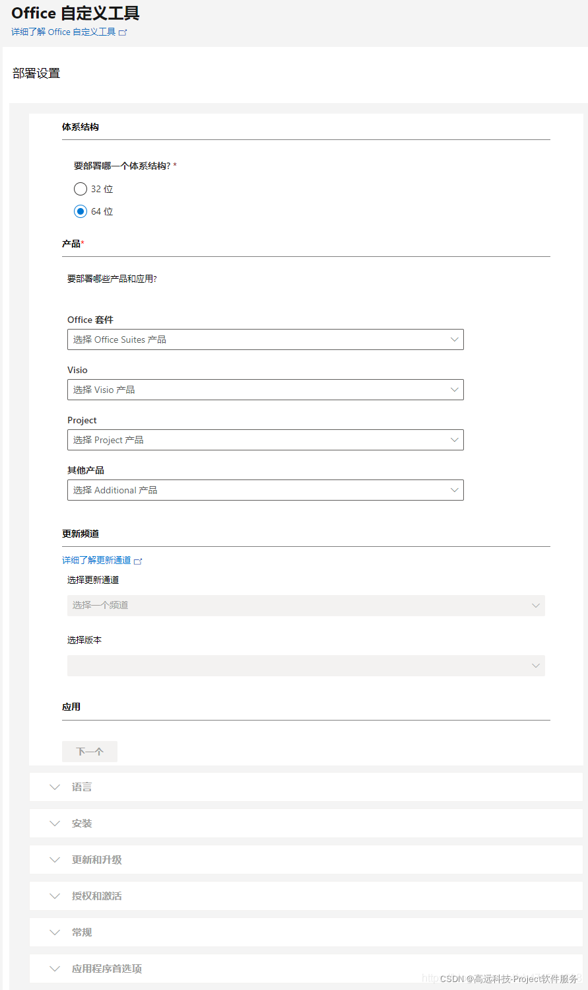Open the Project product dropdown
588x990 pixels.
(x=265, y=440)
